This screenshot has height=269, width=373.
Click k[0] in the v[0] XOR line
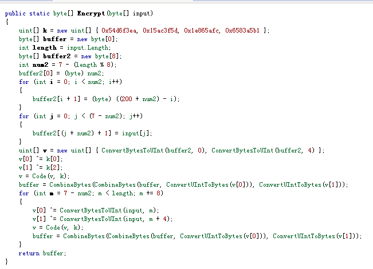[x=53, y=159]
